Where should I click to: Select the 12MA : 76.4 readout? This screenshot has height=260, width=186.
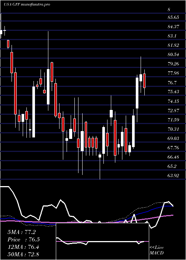[x=23, y=247]
